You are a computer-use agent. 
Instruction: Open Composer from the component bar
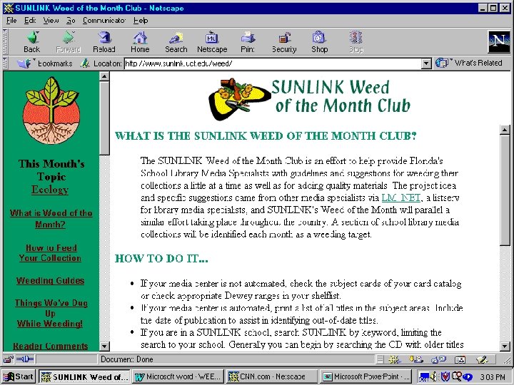(x=482, y=359)
